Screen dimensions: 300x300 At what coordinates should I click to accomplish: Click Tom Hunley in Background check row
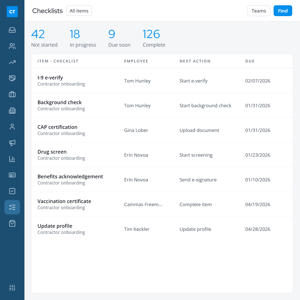(137, 106)
